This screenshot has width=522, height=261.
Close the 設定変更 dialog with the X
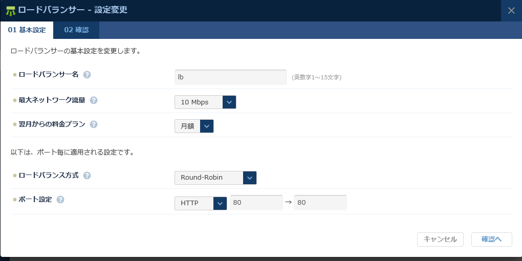pyautogui.click(x=511, y=11)
